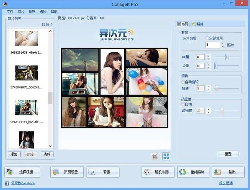Click the 疏密度 slider handle
This screenshot has height=190, width=250.
[222, 111]
